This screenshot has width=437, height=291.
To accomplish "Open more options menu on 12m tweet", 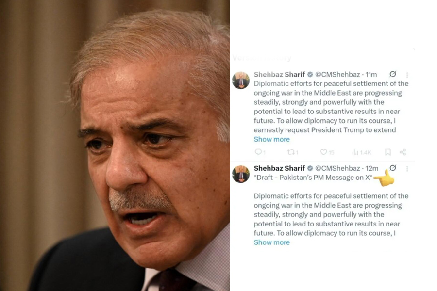I will [x=407, y=169].
